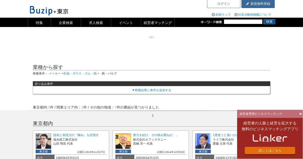Image resolution: width=303 pixels, height=159 pixels.
Task: Open メーカー breadcrumb link
Action: tap(55, 73)
